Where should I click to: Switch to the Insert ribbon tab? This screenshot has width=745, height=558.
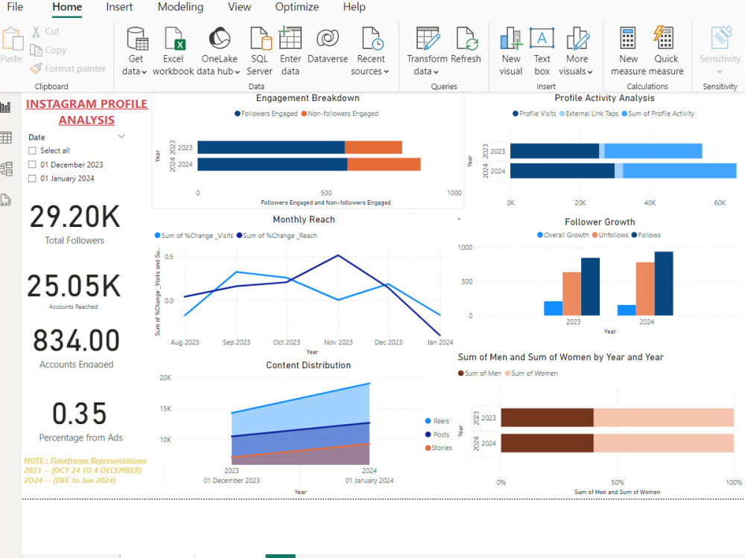119,7
